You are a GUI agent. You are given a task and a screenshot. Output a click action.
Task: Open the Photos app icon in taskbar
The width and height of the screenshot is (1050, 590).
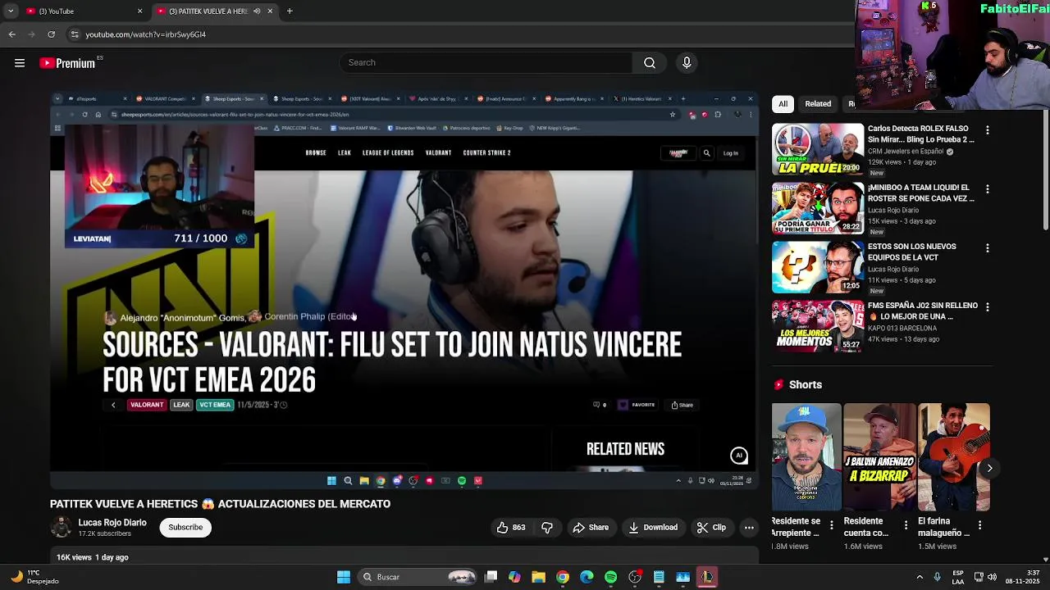click(x=682, y=577)
